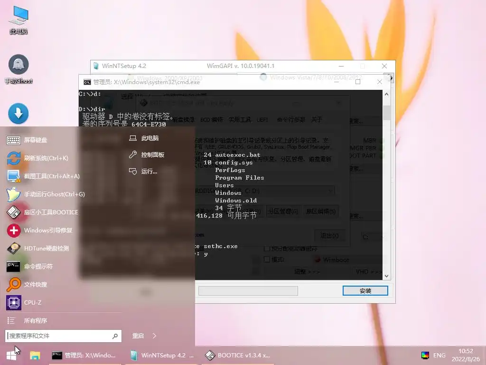Minimize the WinNTSetup 4.2 window
Viewport: 486px width, 365px height.
(341, 66)
